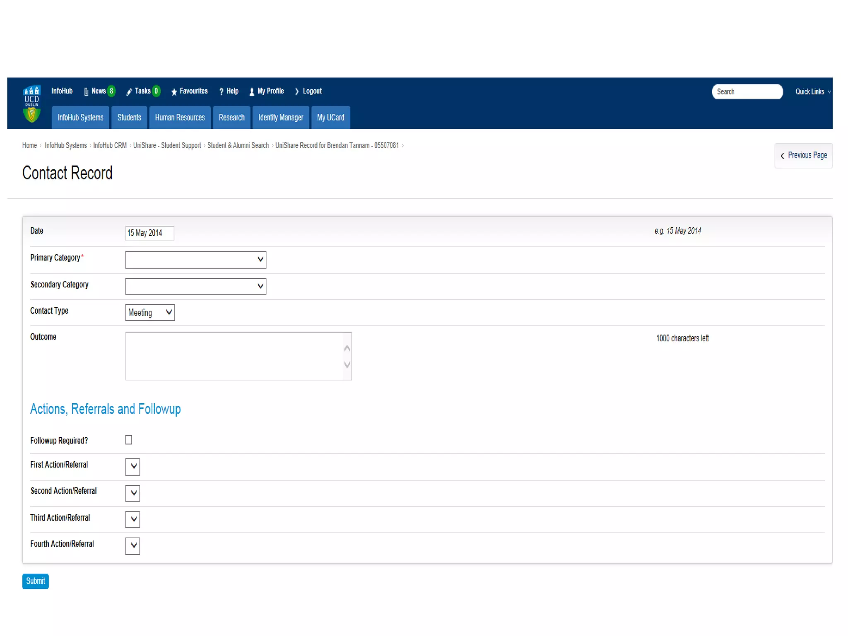Open the Primary Category dropdown

tap(195, 260)
